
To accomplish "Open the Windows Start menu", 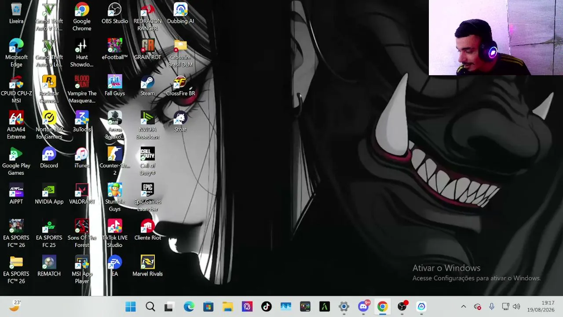I will click(x=131, y=306).
